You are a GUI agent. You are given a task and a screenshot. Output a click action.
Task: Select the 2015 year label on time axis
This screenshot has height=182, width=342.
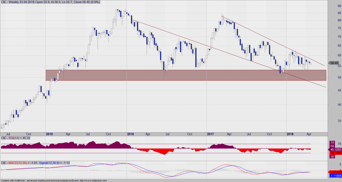50,134
